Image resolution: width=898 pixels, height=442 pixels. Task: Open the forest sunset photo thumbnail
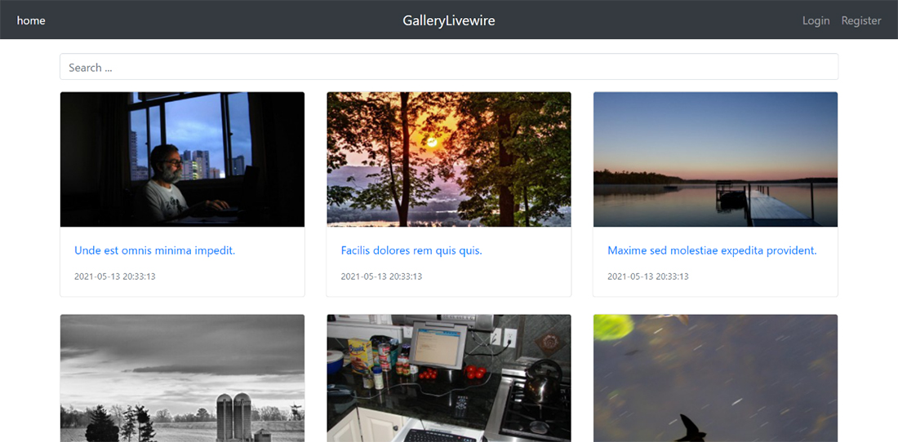point(448,159)
